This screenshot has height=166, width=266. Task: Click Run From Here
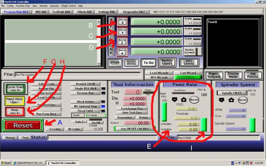pyautogui.click(x=46, y=114)
